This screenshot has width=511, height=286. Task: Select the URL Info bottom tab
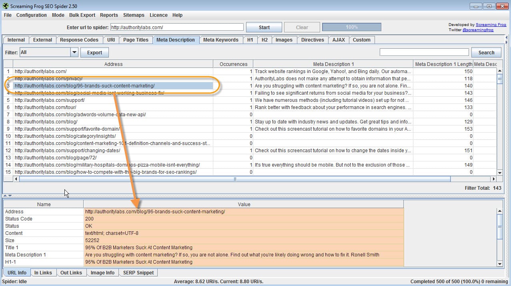click(x=17, y=273)
